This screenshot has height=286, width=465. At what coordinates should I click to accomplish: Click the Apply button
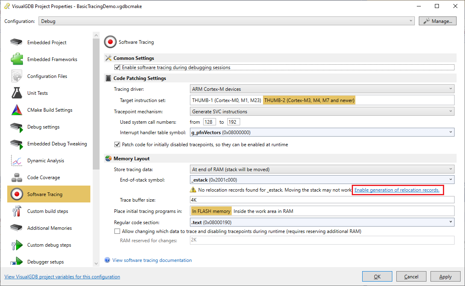coord(445,276)
